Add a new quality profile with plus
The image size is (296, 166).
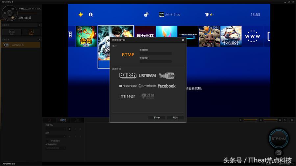pos(69,136)
